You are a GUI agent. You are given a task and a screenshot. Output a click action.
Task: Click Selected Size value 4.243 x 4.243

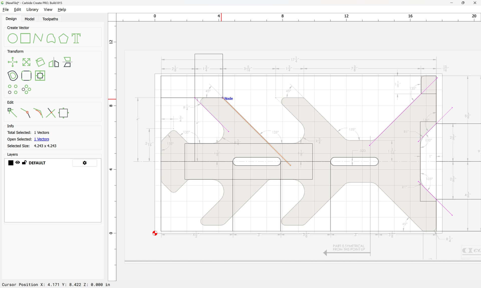click(45, 146)
